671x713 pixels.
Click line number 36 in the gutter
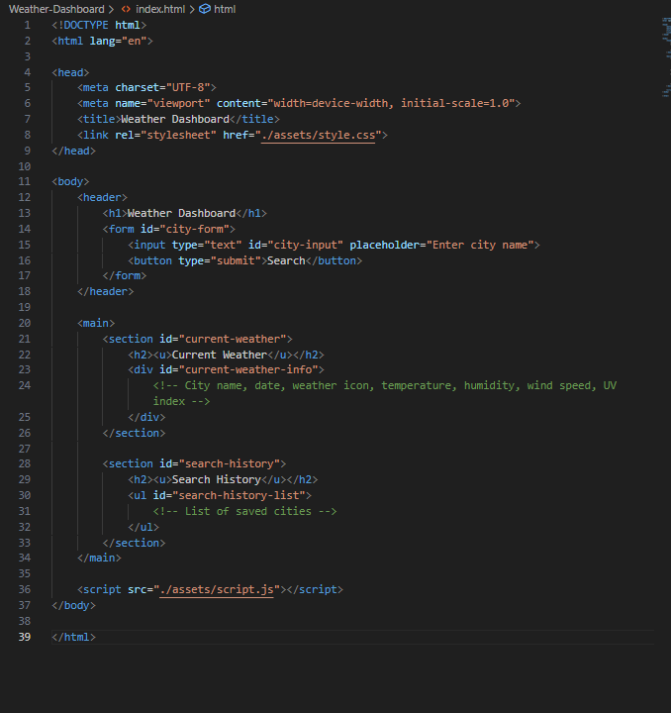25,589
